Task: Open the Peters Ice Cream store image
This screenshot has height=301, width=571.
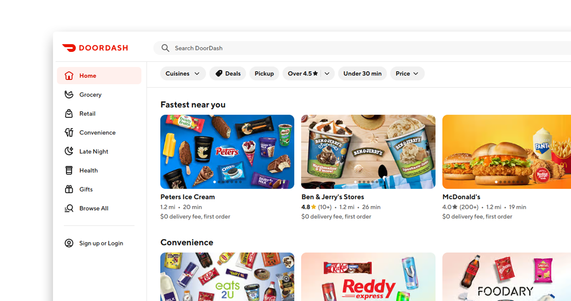Action: tap(227, 152)
